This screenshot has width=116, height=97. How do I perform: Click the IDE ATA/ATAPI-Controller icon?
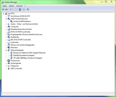point(9,40)
